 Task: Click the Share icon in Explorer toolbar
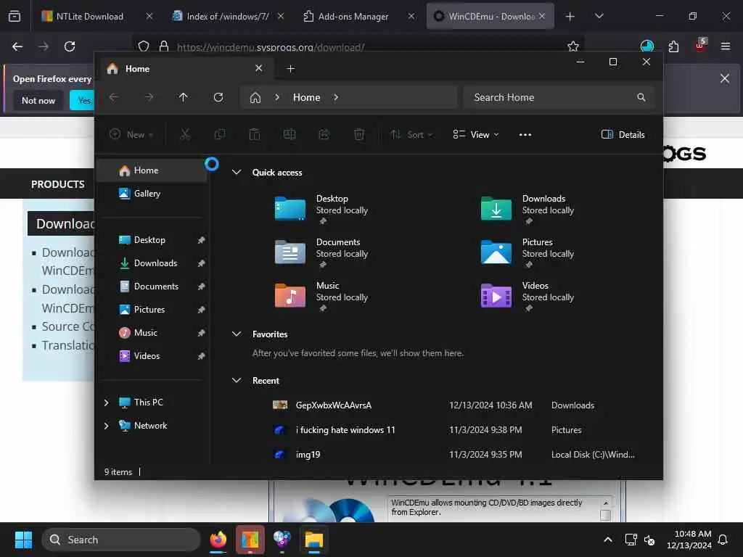pos(324,134)
